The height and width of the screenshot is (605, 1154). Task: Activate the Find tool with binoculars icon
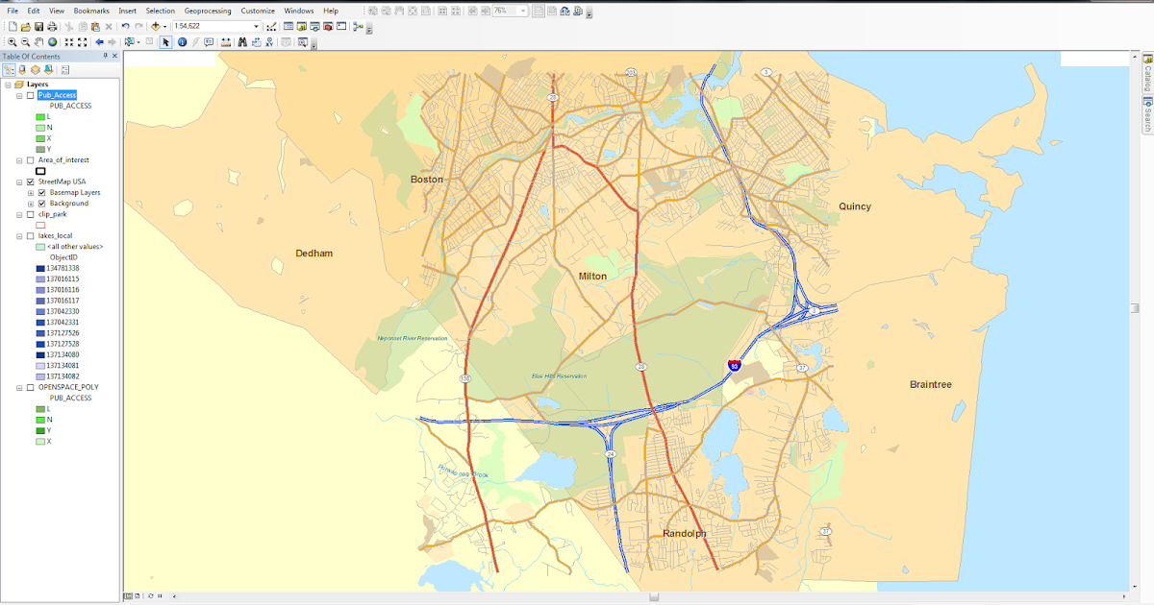pyautogui.click(x=242, y=42)
